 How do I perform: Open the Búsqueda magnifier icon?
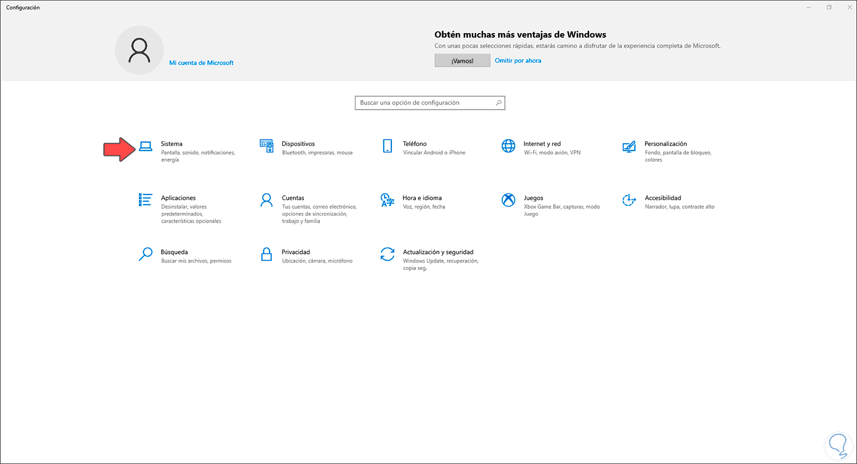coord(146,254)
